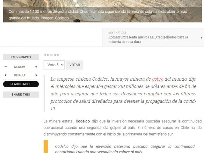Enable Reading Mode
This screenshot has width=204, height=153.
pyautogui.click(x=21, y=84)
